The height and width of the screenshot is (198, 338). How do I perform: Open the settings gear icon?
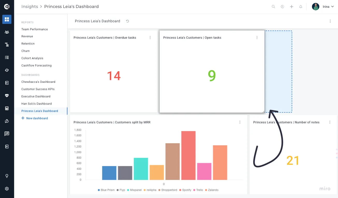pos(7,189)
